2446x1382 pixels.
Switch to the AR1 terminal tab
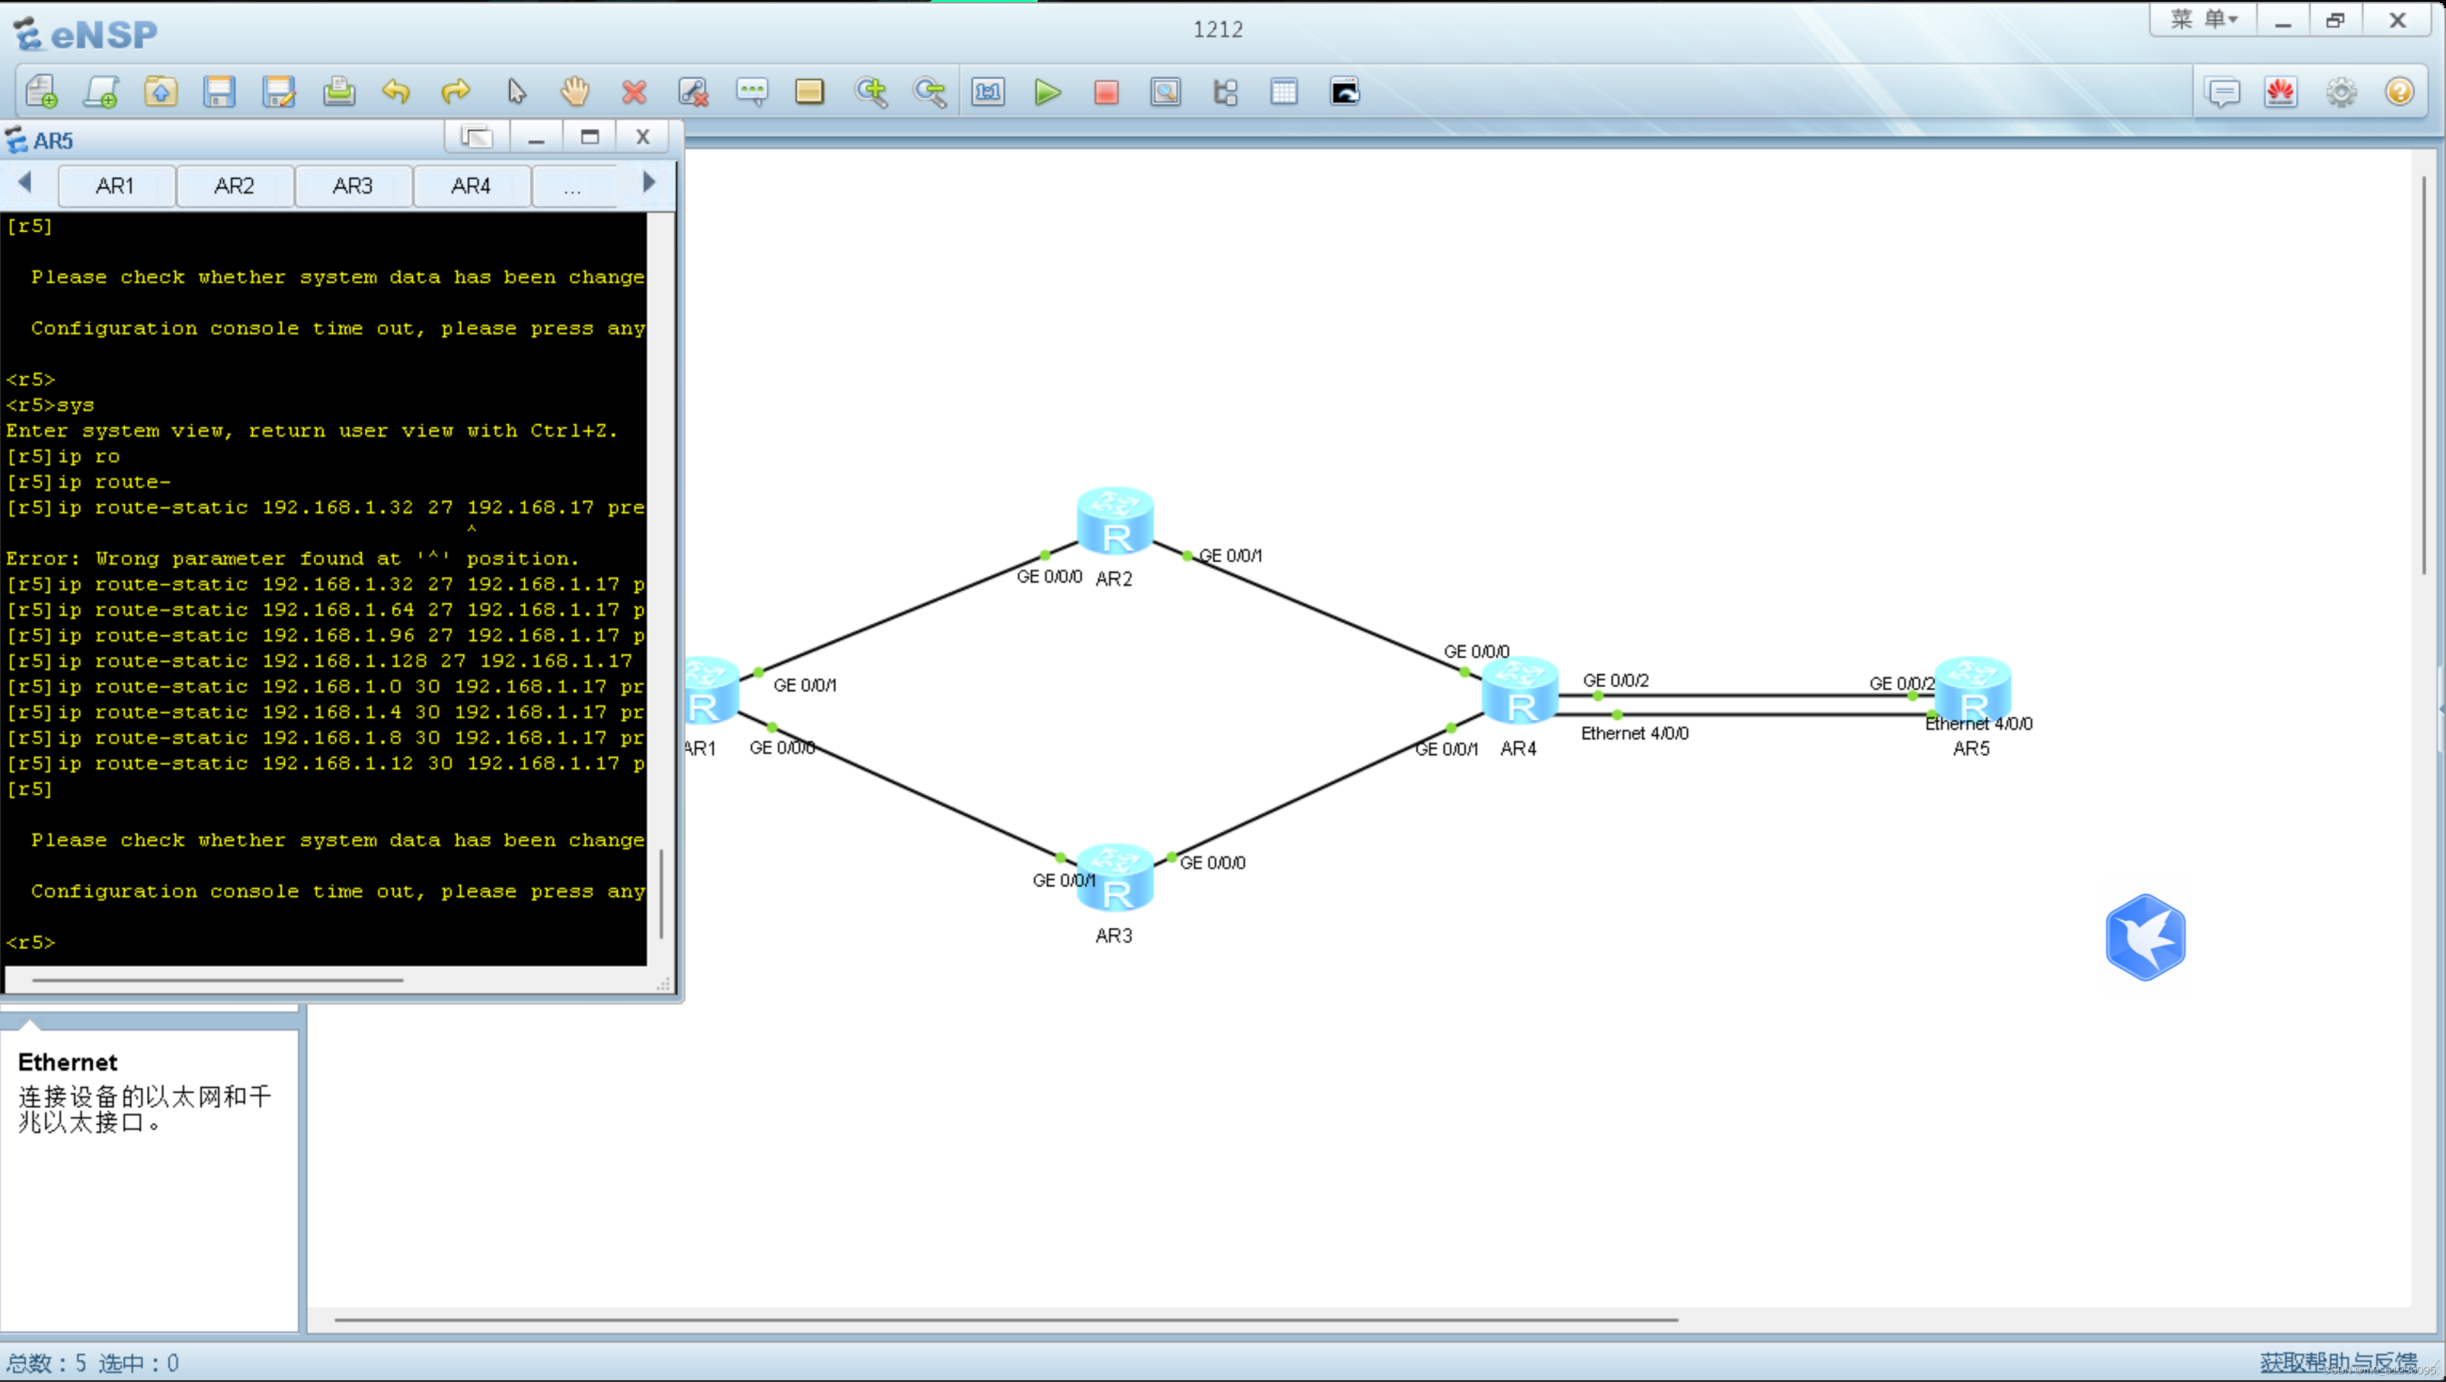[115, 186]
